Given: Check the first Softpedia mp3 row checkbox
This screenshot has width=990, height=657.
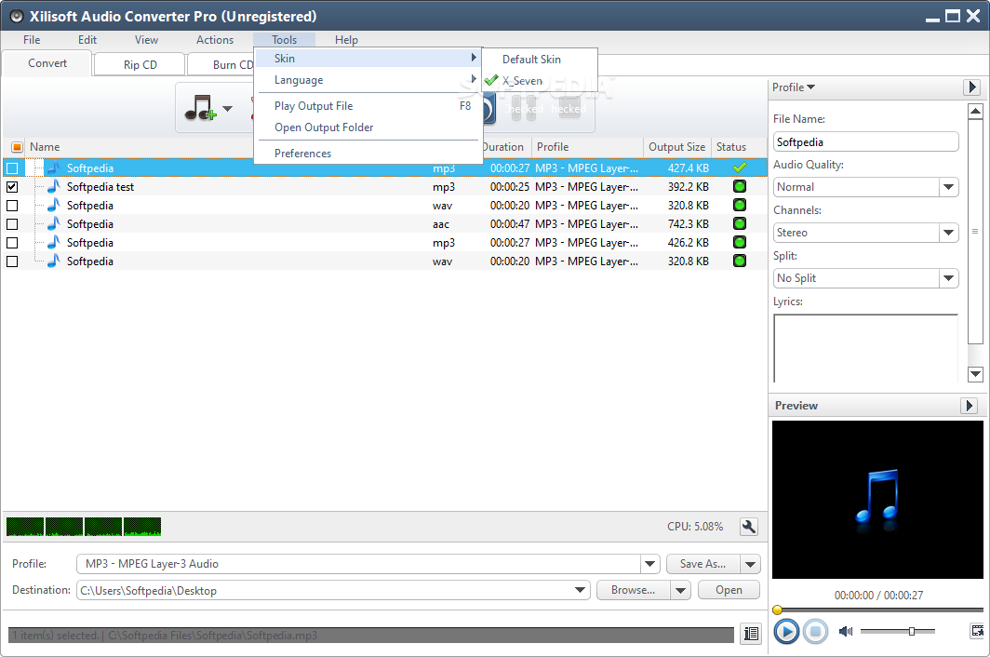Looking at the screenshot, I should click(12, 168).
